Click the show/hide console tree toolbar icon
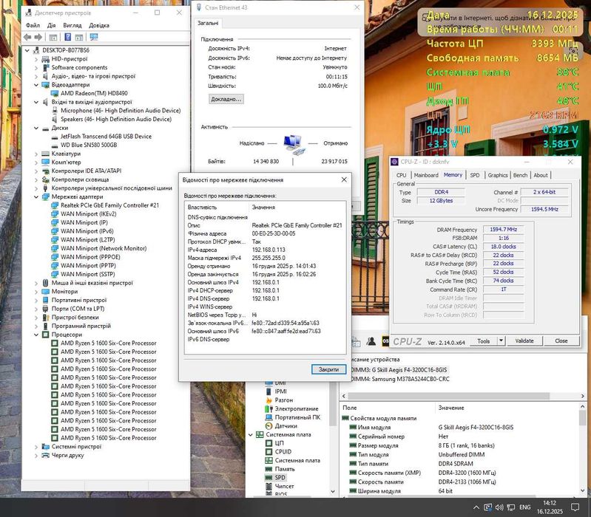 53,37
